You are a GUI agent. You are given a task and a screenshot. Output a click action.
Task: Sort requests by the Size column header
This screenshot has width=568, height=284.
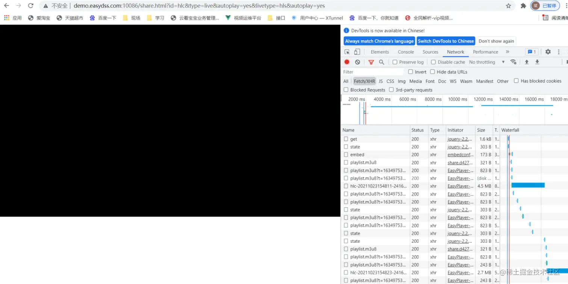click(484, 130)
